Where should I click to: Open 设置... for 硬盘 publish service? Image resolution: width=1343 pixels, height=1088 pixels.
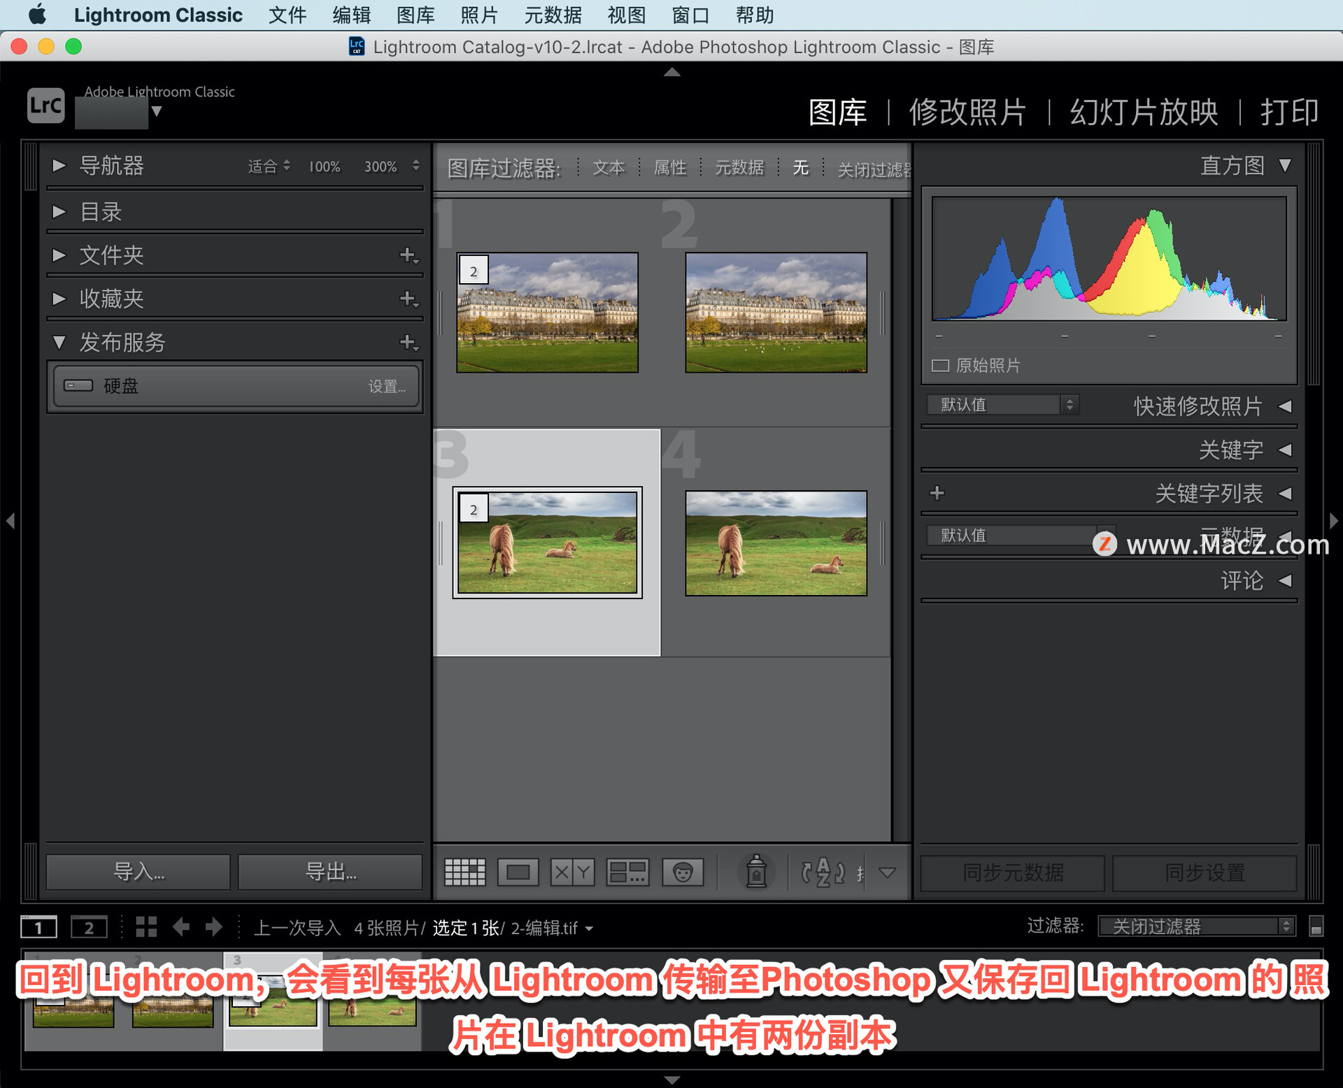point(387,387)
